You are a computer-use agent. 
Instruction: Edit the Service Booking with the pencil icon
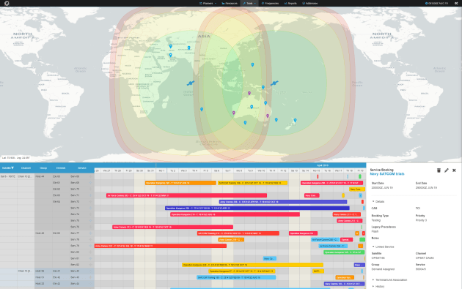point(447,170)
